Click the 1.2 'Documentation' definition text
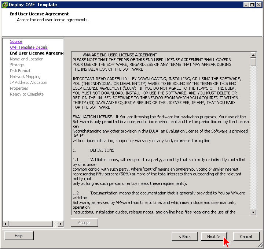Image resolution: width=264 pixels, height=249 pixels. [159, 202]
